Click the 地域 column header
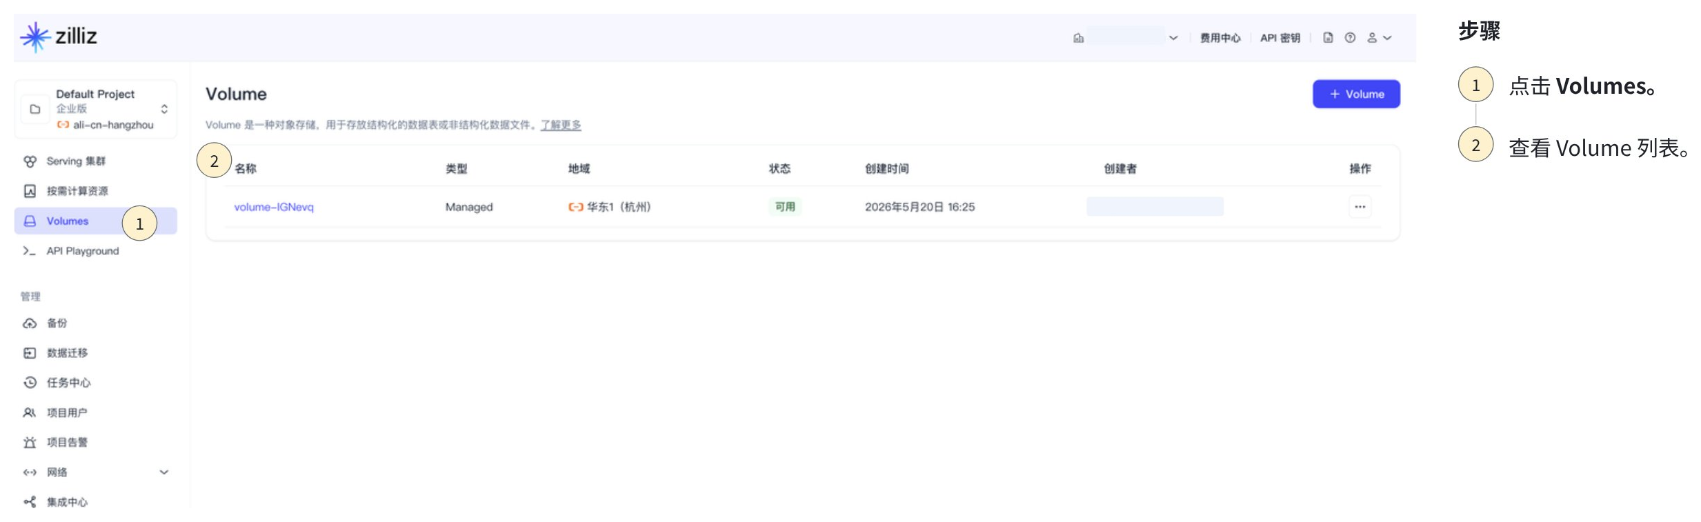Screen dimensions: 1701x522 pyautogui.click(x=579, y=169)
